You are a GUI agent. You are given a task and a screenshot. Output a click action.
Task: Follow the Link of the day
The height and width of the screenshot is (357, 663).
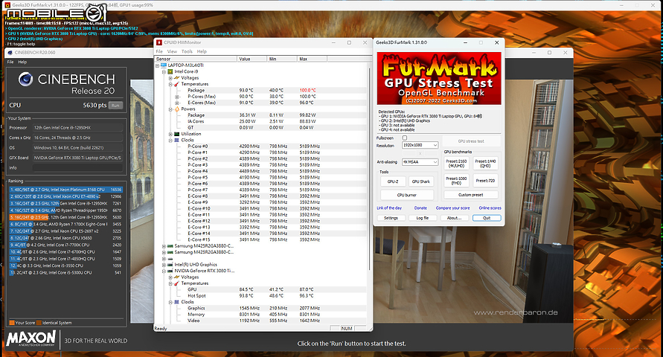coord(389,208)
